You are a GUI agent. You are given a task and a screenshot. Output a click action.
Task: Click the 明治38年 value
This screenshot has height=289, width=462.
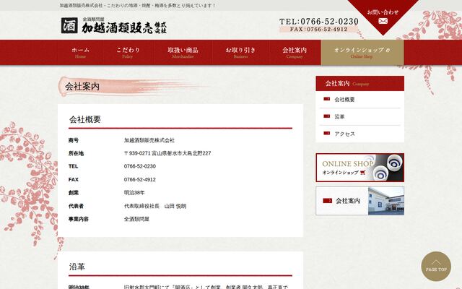[x=134, y=193]
